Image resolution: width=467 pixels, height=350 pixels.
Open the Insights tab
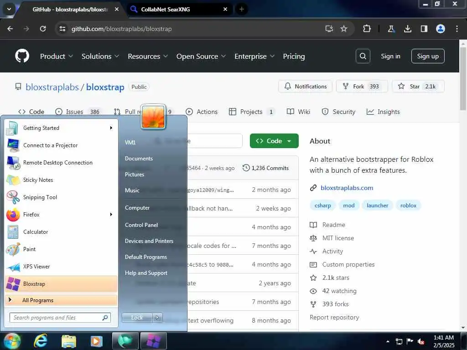pyautogui.click(x=383, y=112)
